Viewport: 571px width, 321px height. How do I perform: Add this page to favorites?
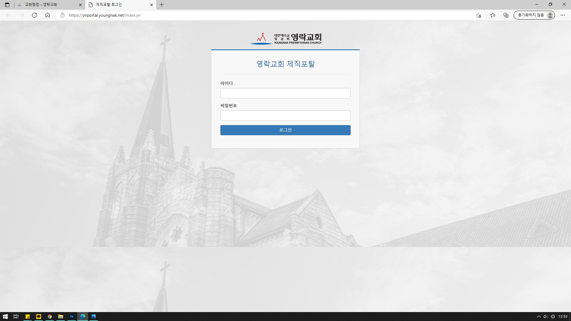click(478, 15)
